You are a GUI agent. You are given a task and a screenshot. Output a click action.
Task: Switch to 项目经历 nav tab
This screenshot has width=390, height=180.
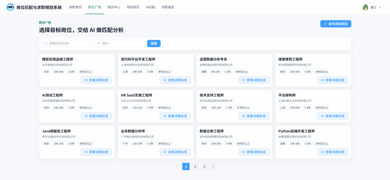click(133, 7)
